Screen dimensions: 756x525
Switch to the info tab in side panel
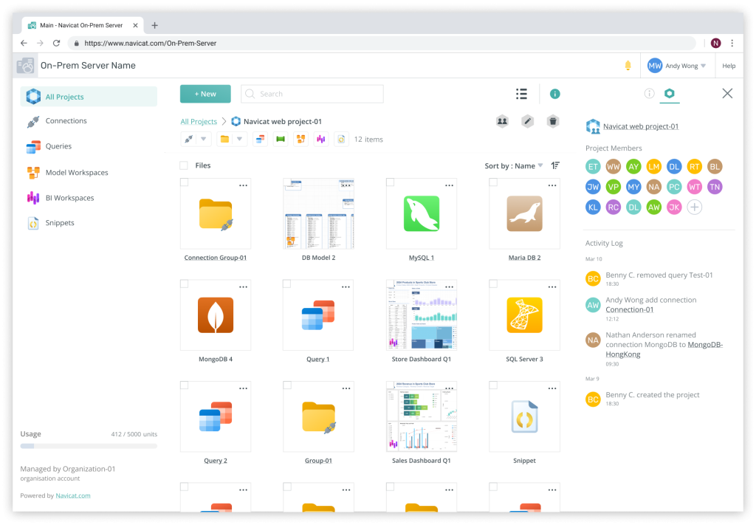pyautogui.click(x=649, y=94)
